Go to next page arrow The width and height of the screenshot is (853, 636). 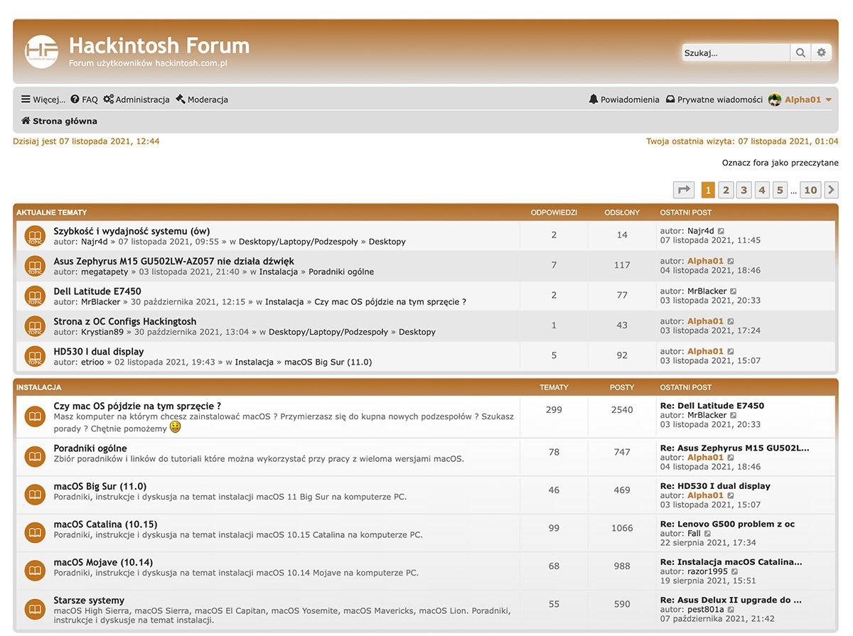[x=831, y=190]
